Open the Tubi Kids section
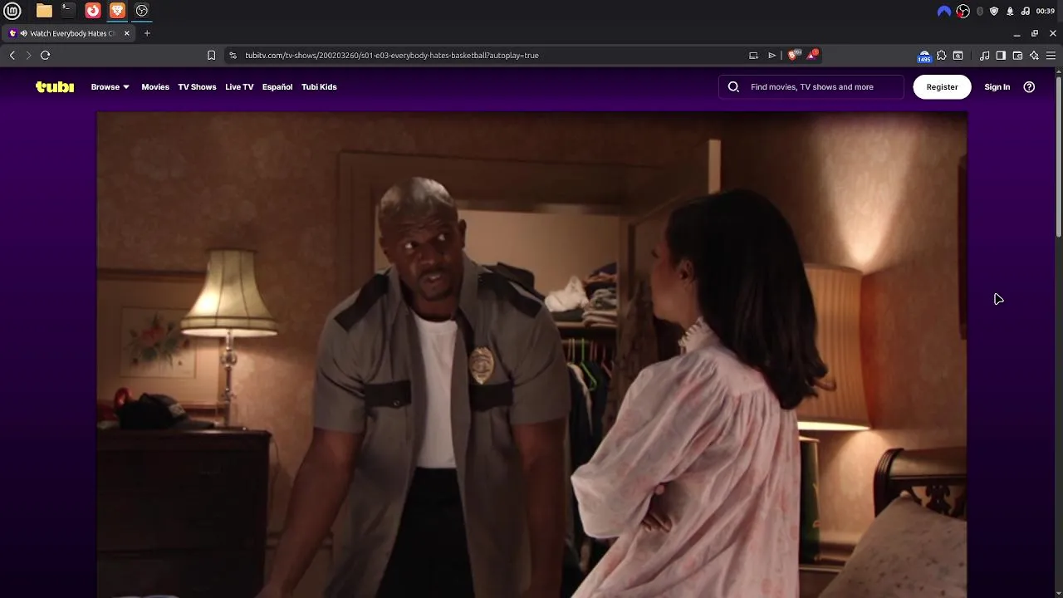Image resolution: width=1063 pixels, height=598 pixels. [x=319, y=86]
